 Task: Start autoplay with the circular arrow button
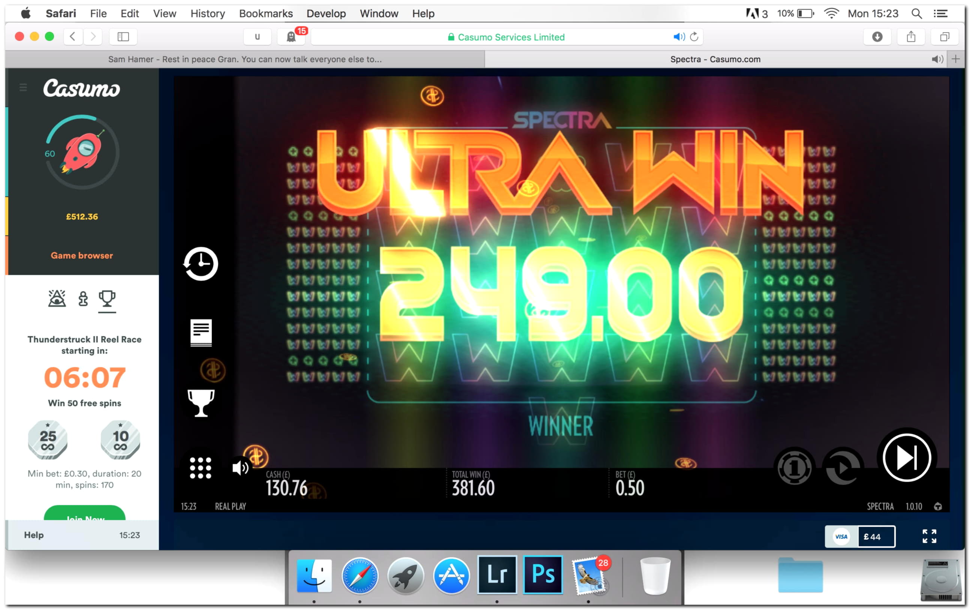(843, 468)
